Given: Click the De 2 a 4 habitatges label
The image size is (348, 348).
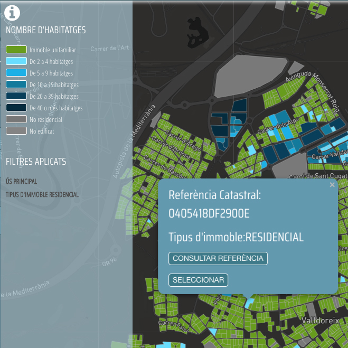Looking at the screenshot, I should tap(51, 62).
